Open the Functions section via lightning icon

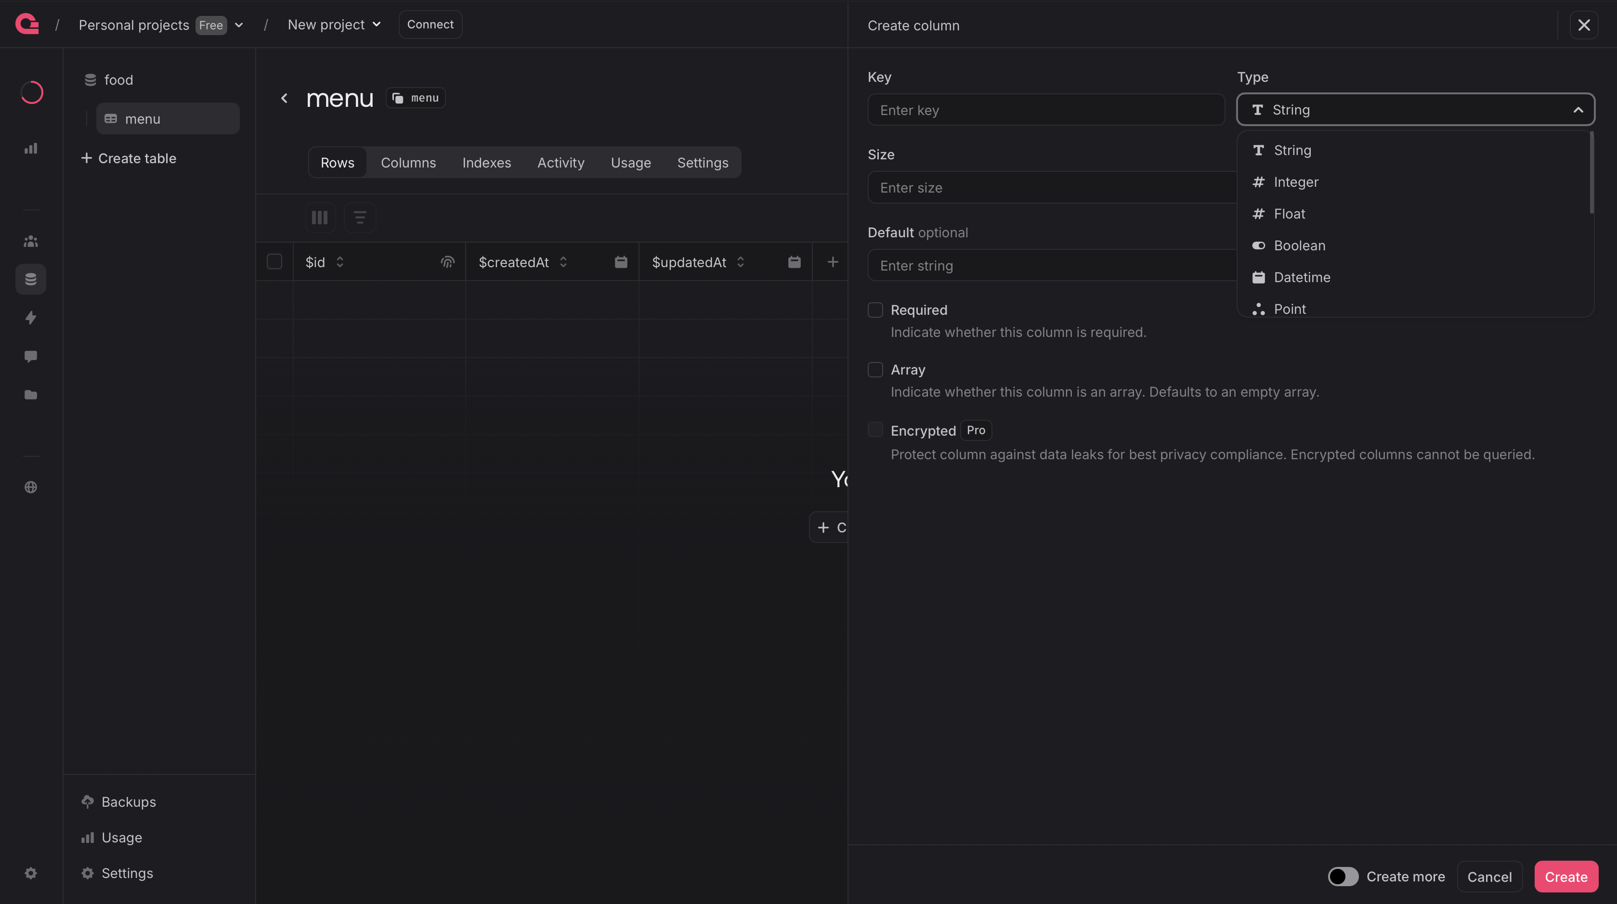pyautogui.click(x=31, y=317)
